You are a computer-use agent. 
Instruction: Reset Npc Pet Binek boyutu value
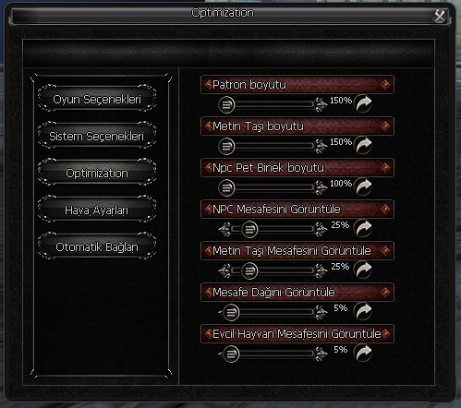pyautogui.click(x=363, y=186)
